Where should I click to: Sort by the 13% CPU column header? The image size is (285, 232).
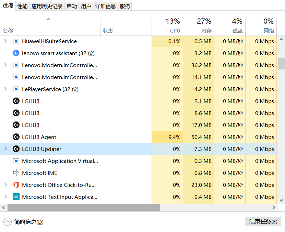click(x=167, y=26)
